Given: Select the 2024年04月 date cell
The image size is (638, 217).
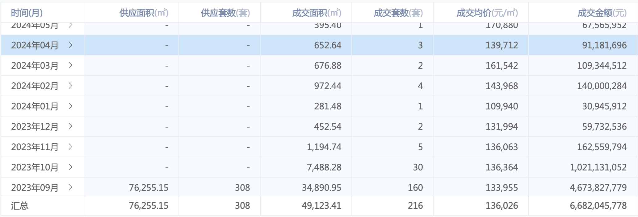Looking at the screenshot, I should [x=35, y=45].
